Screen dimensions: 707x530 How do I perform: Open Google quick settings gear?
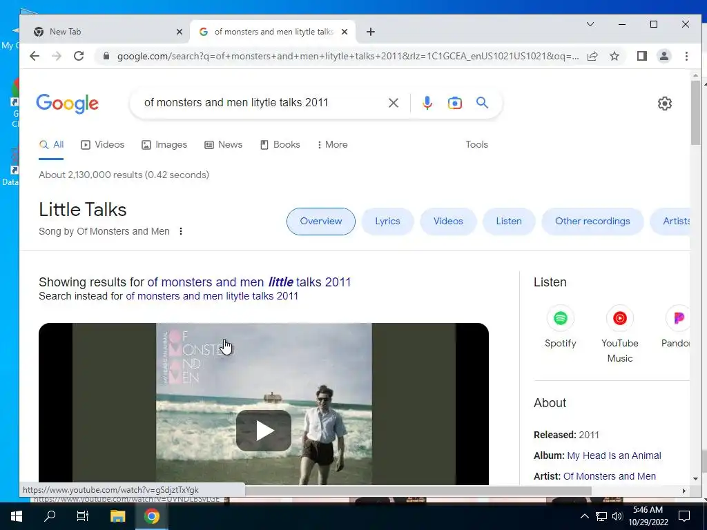pyautogui.click(x=664, y=104)
